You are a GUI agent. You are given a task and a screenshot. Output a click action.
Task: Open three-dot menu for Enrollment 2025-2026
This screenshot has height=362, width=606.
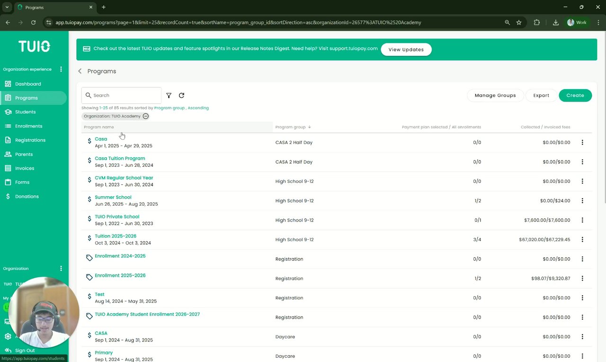point(582,278)
